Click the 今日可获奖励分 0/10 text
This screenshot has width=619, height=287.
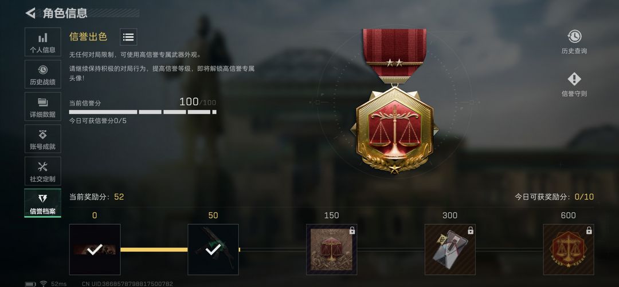[x=554, y=197]
